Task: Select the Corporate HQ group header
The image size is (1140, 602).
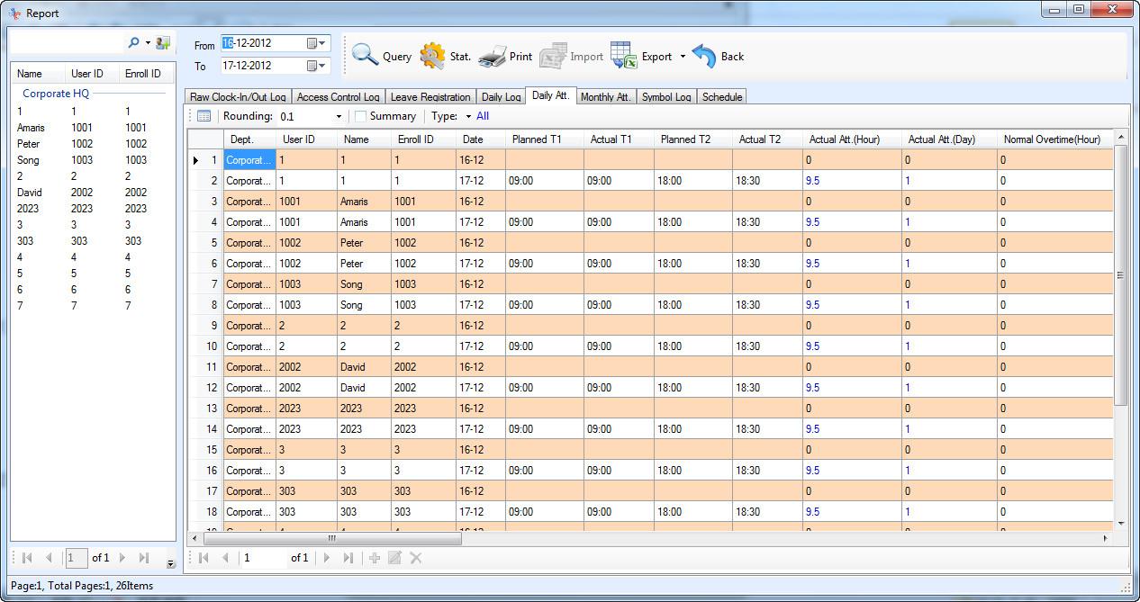Action: click(x=56, y=93)
